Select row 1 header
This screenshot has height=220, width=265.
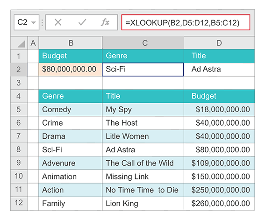19,56
